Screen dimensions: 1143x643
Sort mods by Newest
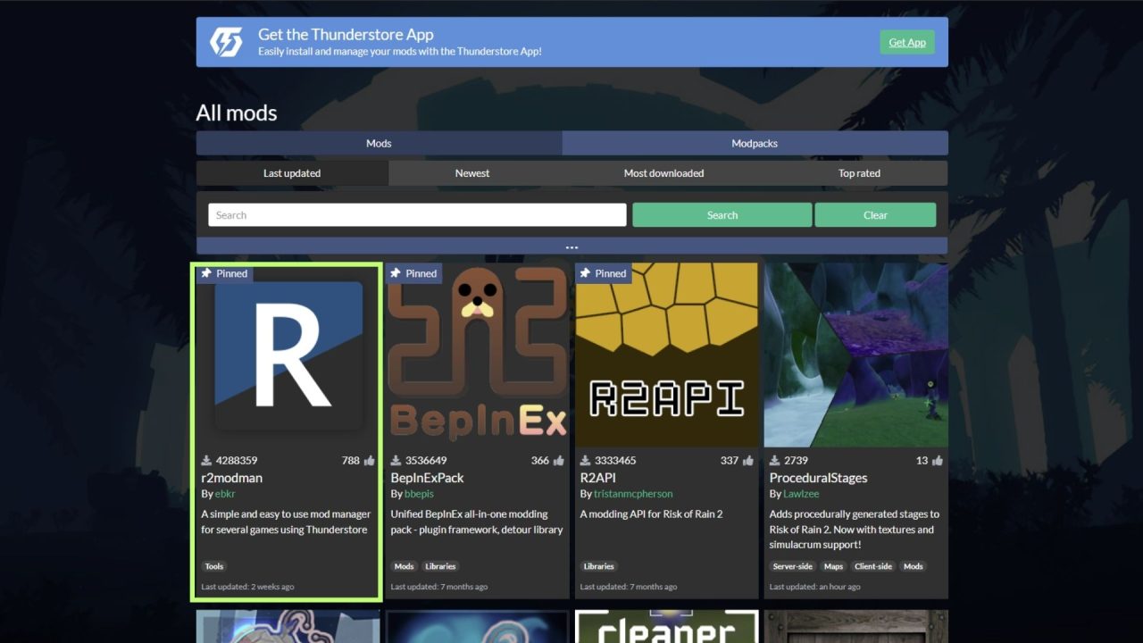472,173
